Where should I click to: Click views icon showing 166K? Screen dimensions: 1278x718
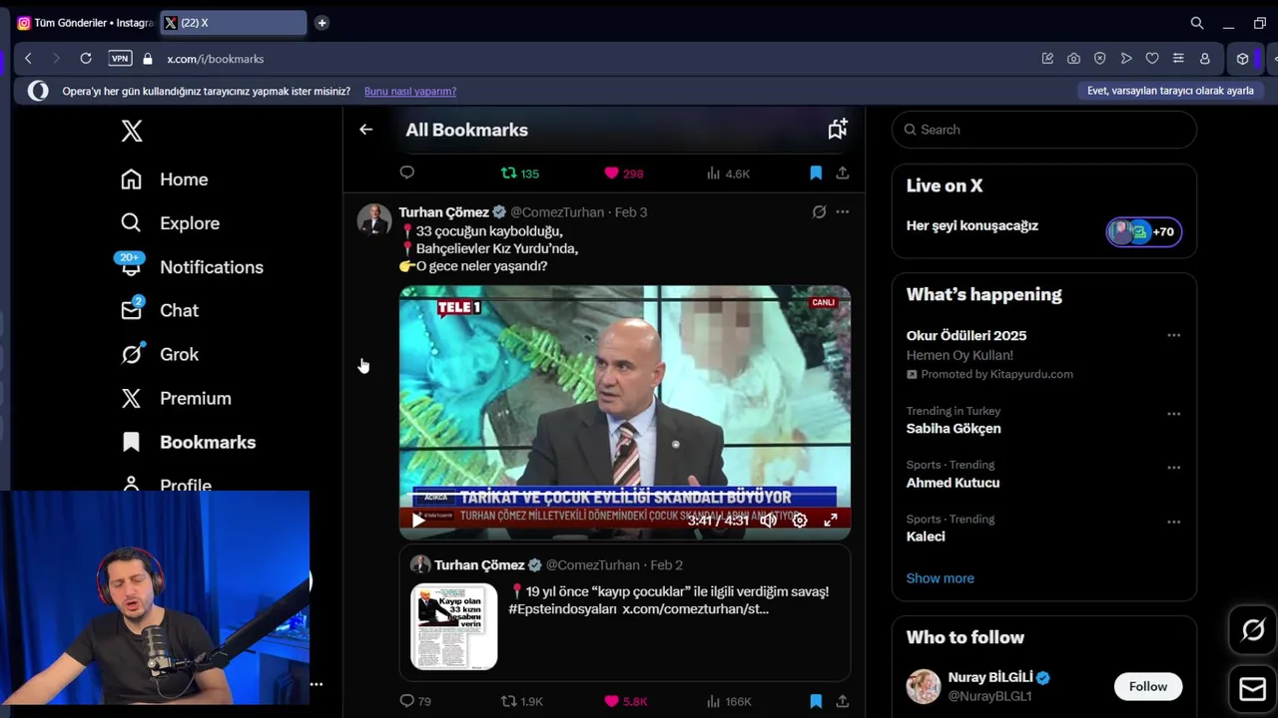click(x=729, y=701)
